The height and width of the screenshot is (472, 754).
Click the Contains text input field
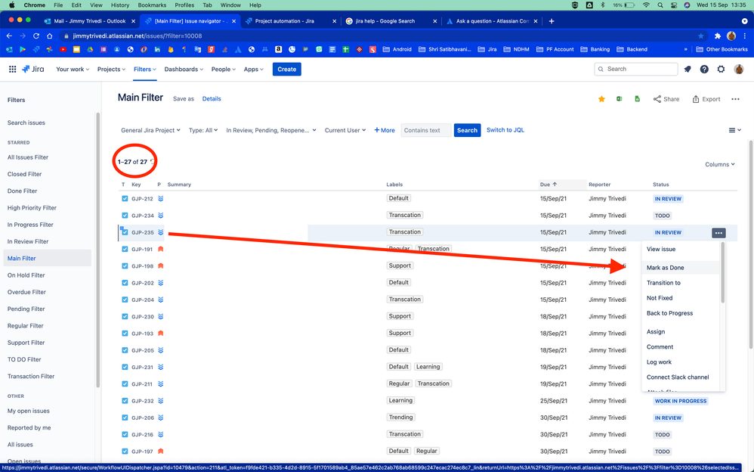coord(425,130)
